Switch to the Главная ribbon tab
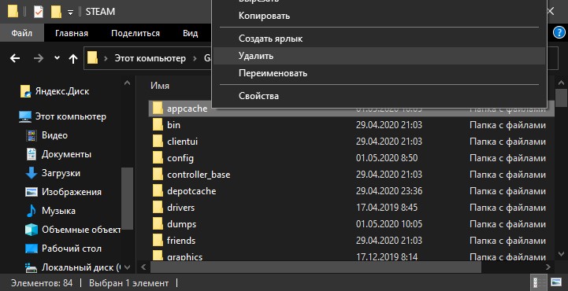 tap(72, 33)
